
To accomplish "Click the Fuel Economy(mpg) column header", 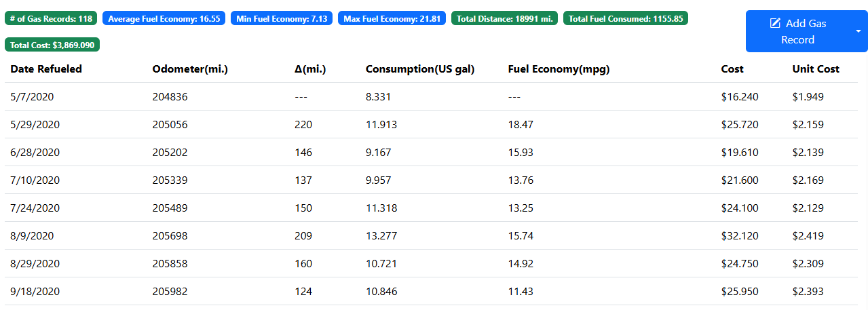I will pos(559,69).
